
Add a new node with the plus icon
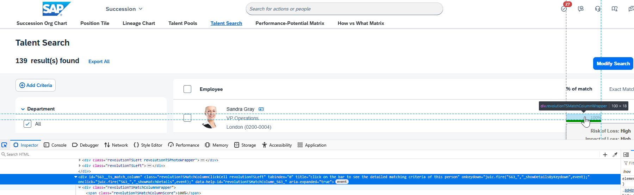tap(605, 155)
